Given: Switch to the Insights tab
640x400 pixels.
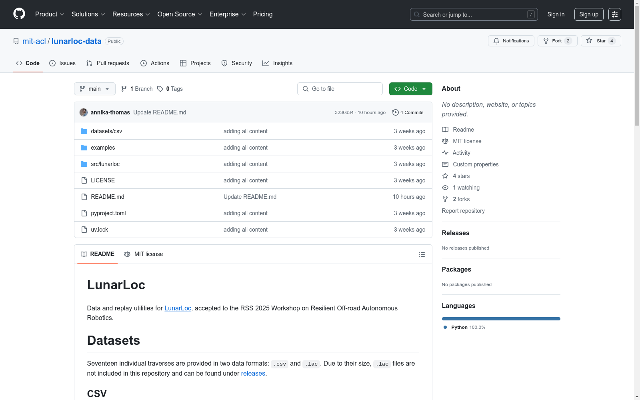Looking at the screenshot, I should tap(278, 63).
